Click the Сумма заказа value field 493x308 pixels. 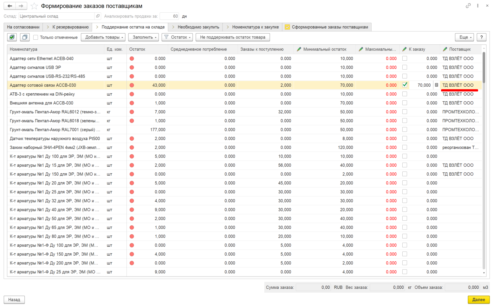(313, 287)
